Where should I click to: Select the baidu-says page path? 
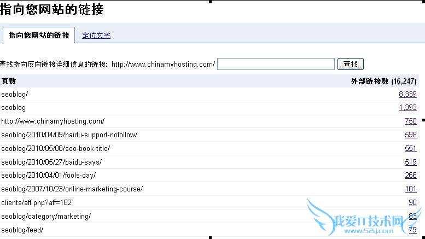pos(51,162)
